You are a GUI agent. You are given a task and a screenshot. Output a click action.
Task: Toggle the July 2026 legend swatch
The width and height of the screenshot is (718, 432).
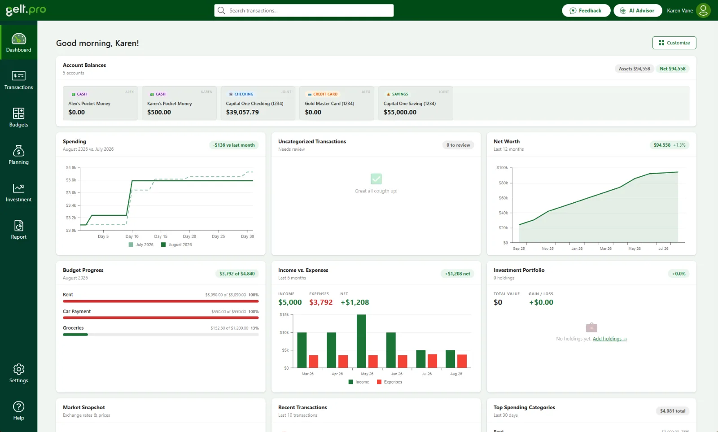click(x=131, y=245)
